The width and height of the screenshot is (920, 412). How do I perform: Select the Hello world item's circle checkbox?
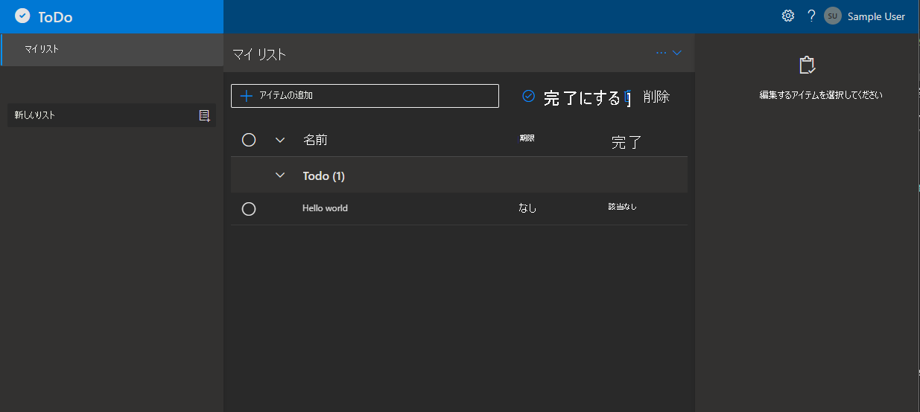(x=249, y=209)
